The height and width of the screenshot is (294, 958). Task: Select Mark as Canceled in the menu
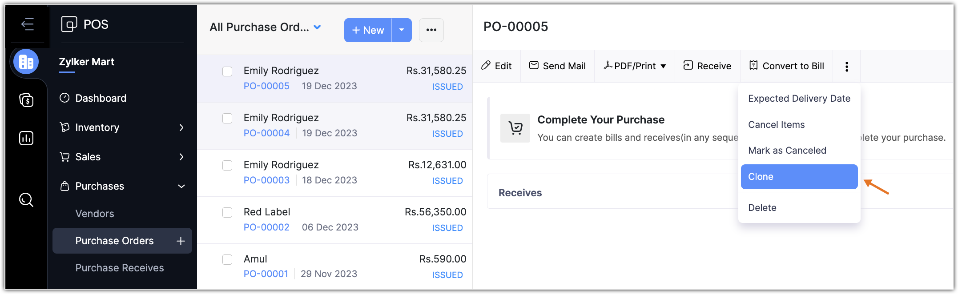coord(787,151)
